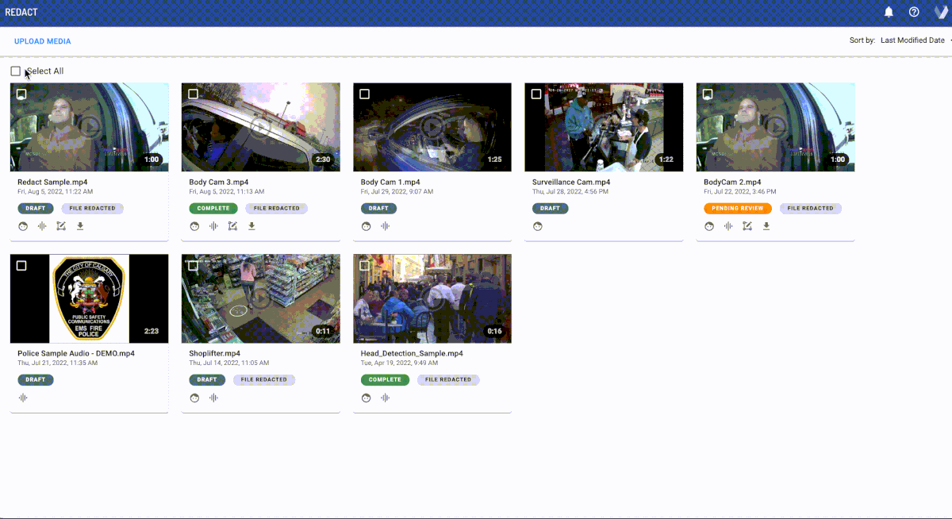Image resolution: width=952 pixels, height=519 pixels.
Task: Open the Sort by Last Modified Date dropdown
Action: (x=914, y=40)
